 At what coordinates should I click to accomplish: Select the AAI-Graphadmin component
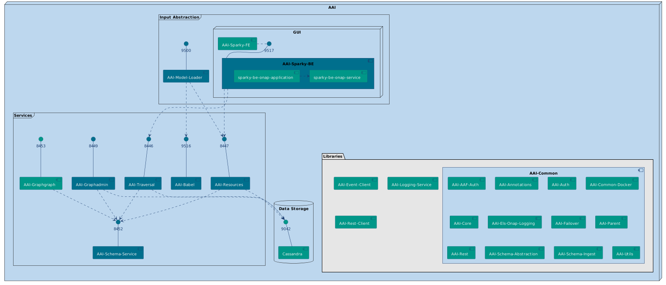93,183
